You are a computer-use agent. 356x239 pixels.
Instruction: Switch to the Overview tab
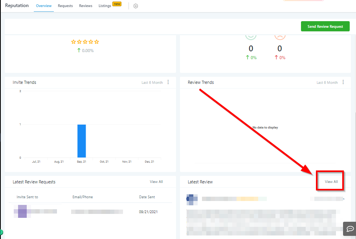pos(44,6)
